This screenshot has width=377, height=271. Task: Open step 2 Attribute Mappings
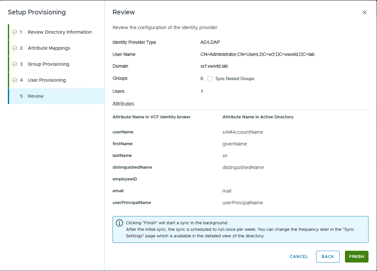pos(49,48)
